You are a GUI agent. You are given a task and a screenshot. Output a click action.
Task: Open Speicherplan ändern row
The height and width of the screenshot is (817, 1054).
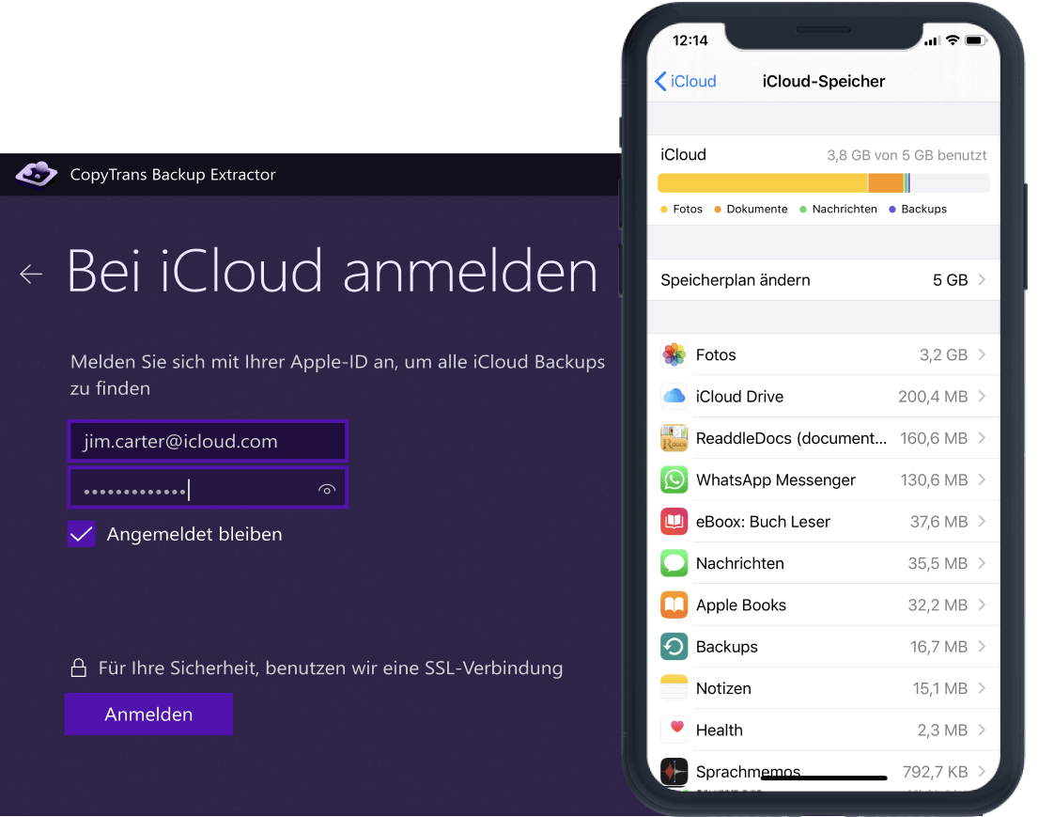click(824, 280)
